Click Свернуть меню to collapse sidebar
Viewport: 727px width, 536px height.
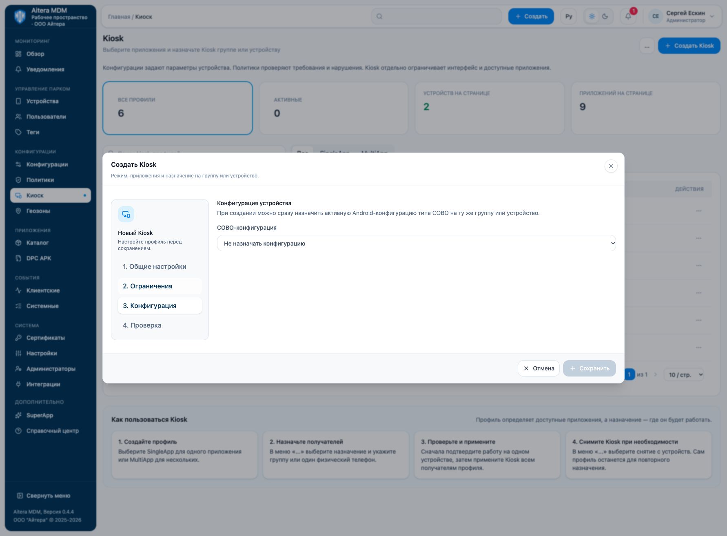pos(51,496)
